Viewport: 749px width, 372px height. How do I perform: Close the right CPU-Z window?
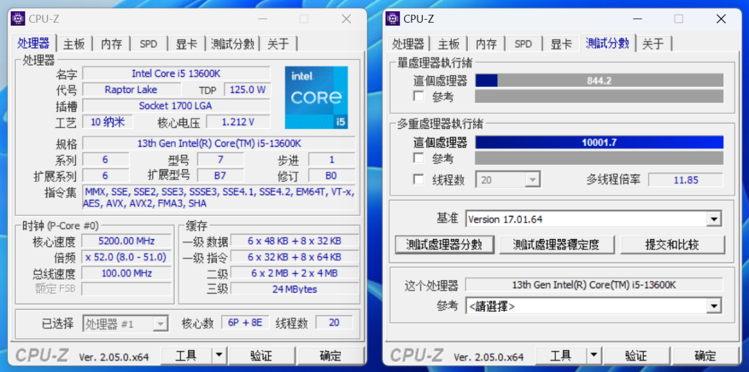pyautogui.click(x=721, y=19)
